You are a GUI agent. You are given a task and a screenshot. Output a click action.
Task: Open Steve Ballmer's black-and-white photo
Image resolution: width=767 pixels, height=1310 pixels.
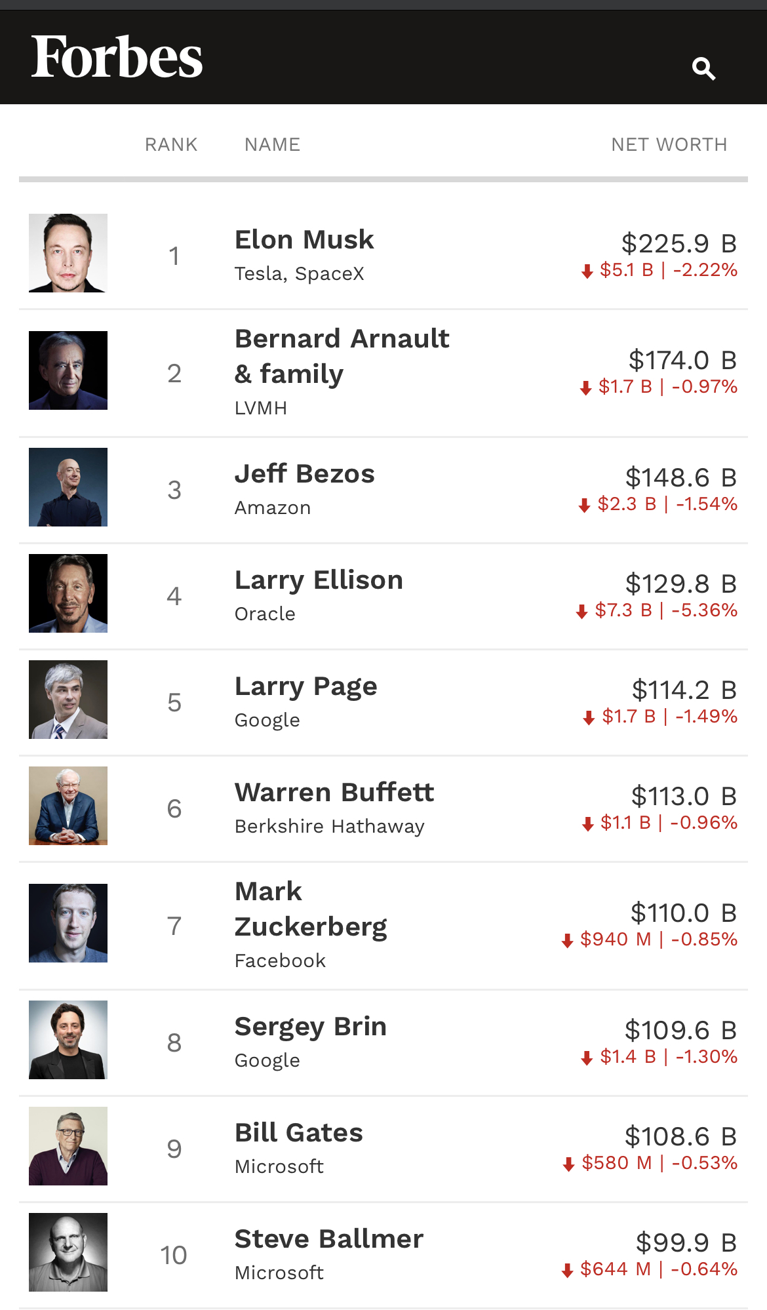point(68,1252)
